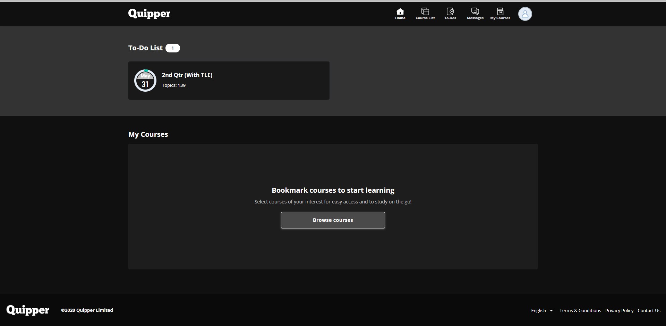Open the 2nd Qtr (With TLE) to-do card

pyautogui.click(x=229, y=80)
